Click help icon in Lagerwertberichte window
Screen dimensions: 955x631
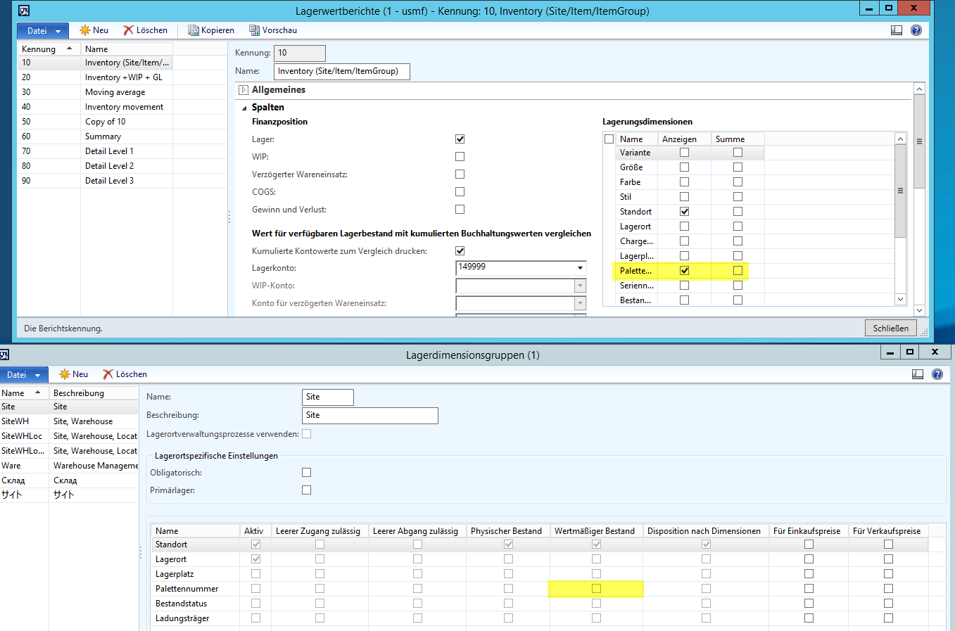click(x=916, y=30)
